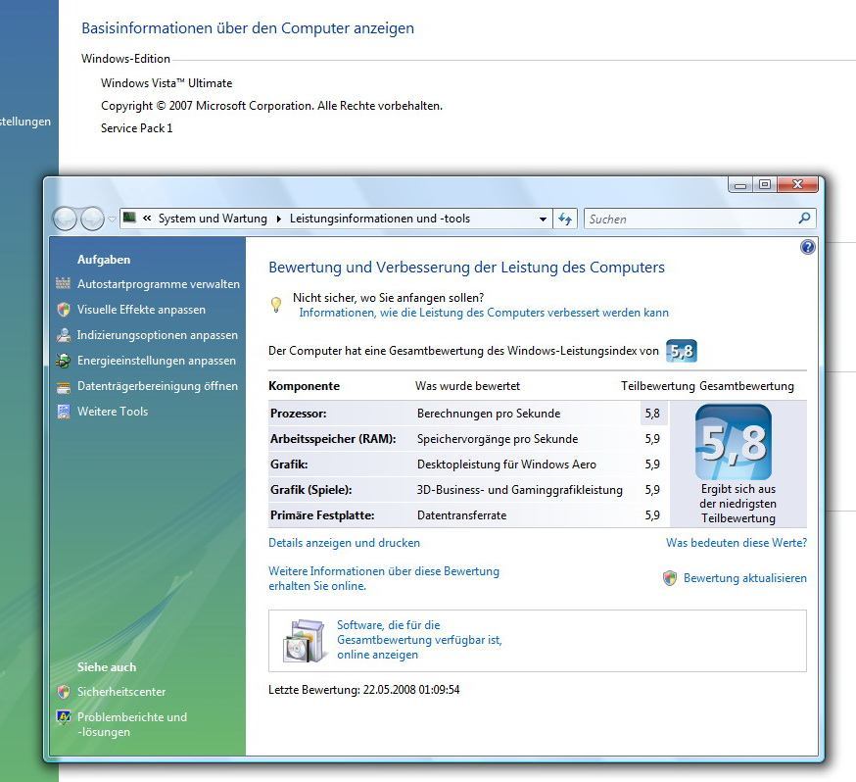
Task: Click the forward navigation arrow button
Action: (x=92, y=219)
